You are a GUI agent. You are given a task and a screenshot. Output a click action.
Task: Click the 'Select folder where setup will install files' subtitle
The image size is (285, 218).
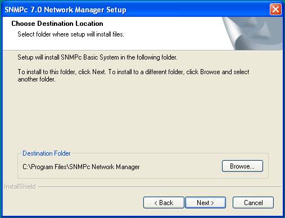pos(71,34)
